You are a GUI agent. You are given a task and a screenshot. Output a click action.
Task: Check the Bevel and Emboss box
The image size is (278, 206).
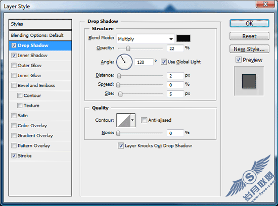(14, 85)
